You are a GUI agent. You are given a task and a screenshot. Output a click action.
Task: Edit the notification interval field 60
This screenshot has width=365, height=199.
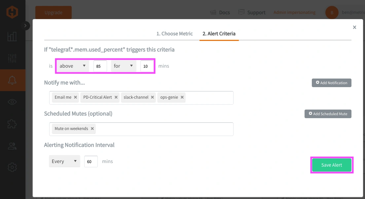coord(91,162)
